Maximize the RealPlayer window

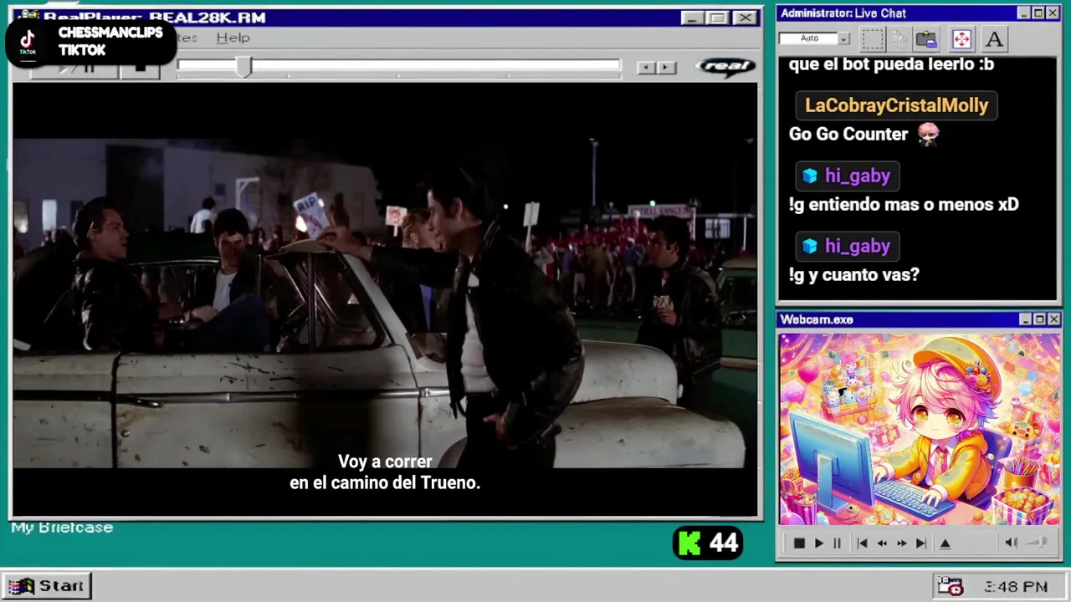tap(717, 18)
